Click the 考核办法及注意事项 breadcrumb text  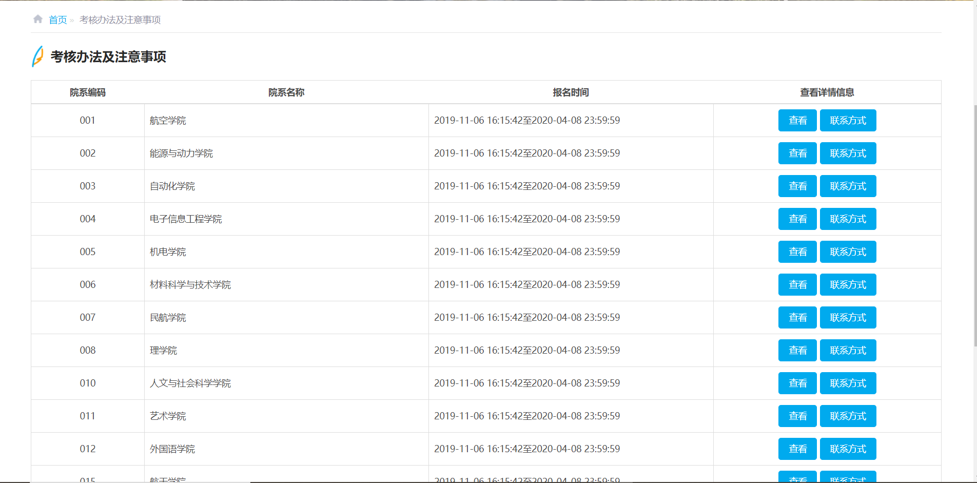(x=120, y=20)
